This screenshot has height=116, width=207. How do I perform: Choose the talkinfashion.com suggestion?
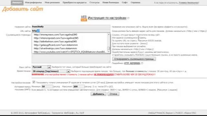(x=55, y=42)
